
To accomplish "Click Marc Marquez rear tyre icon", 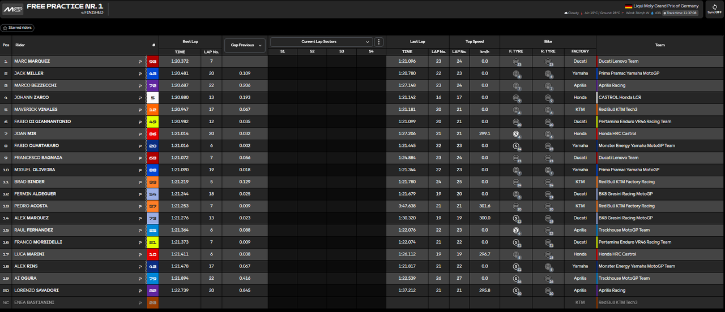I will 548,62.
